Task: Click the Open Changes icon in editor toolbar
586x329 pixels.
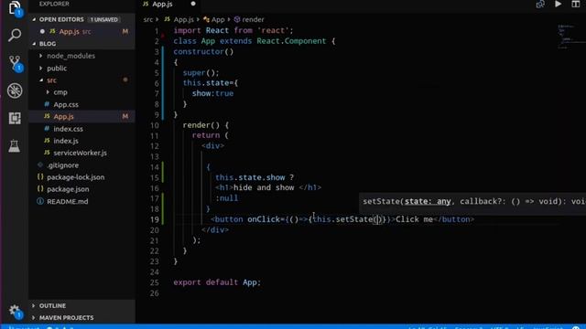Action: click(540, 4)
